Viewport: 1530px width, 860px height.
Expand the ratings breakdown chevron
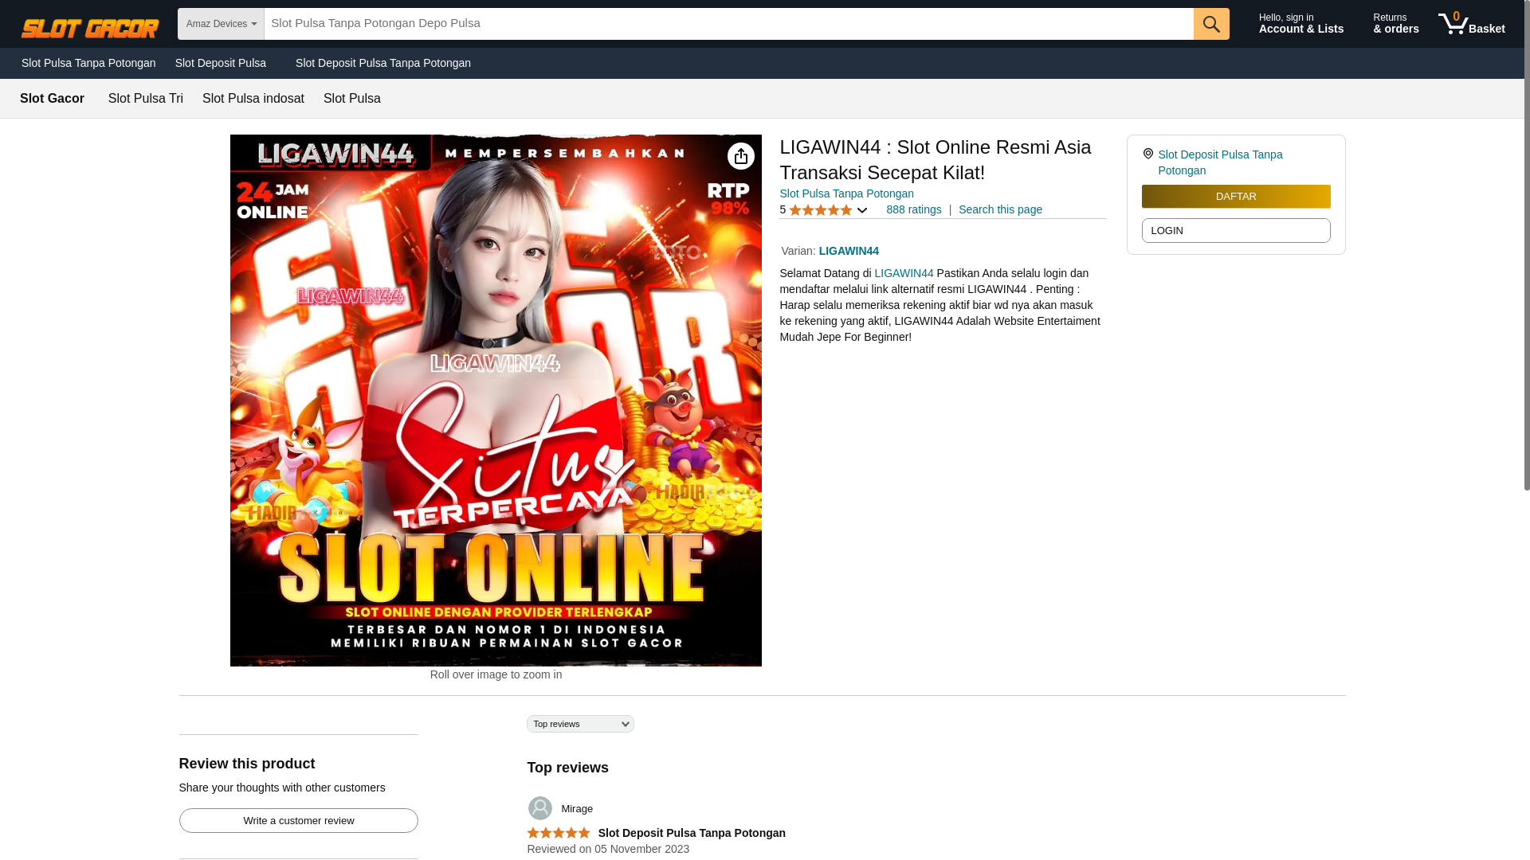[x=861, y=210]
